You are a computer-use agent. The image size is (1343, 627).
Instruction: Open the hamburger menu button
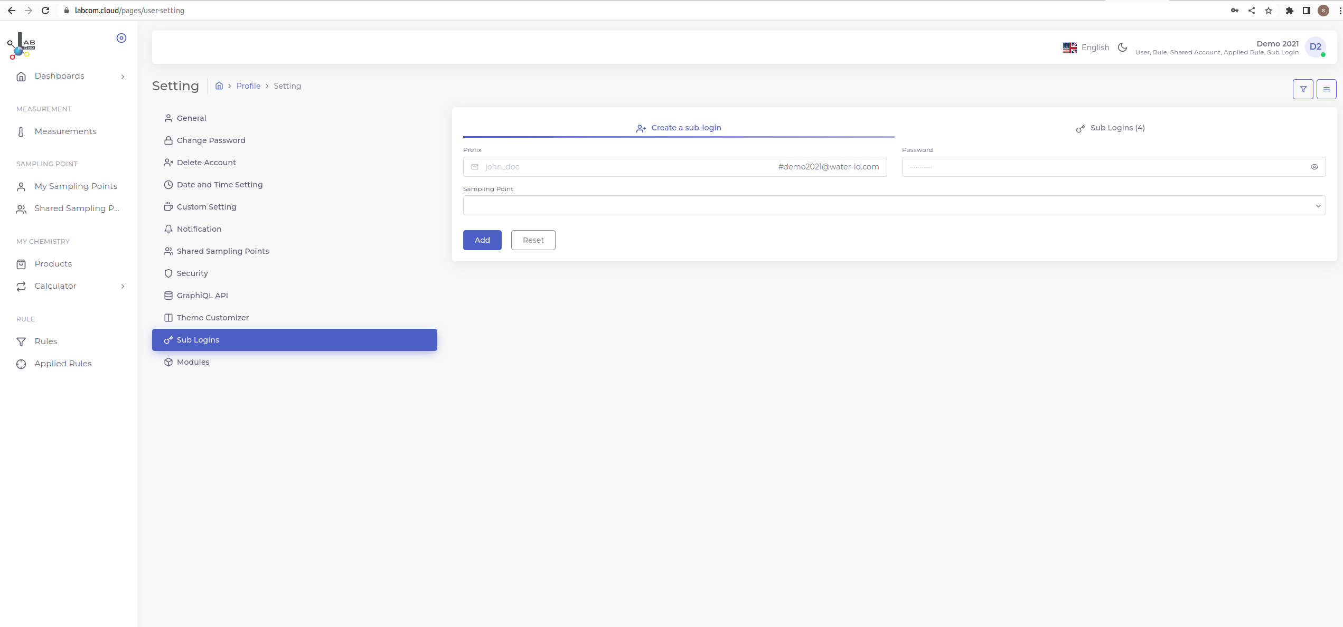(1327, 89)
